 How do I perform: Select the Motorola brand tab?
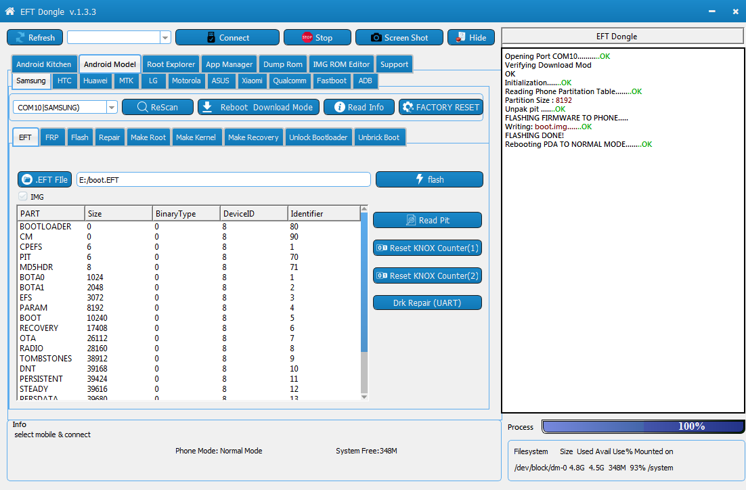click(186, 81)
